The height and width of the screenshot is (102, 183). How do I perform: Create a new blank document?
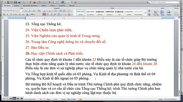(x=3, y=2)
